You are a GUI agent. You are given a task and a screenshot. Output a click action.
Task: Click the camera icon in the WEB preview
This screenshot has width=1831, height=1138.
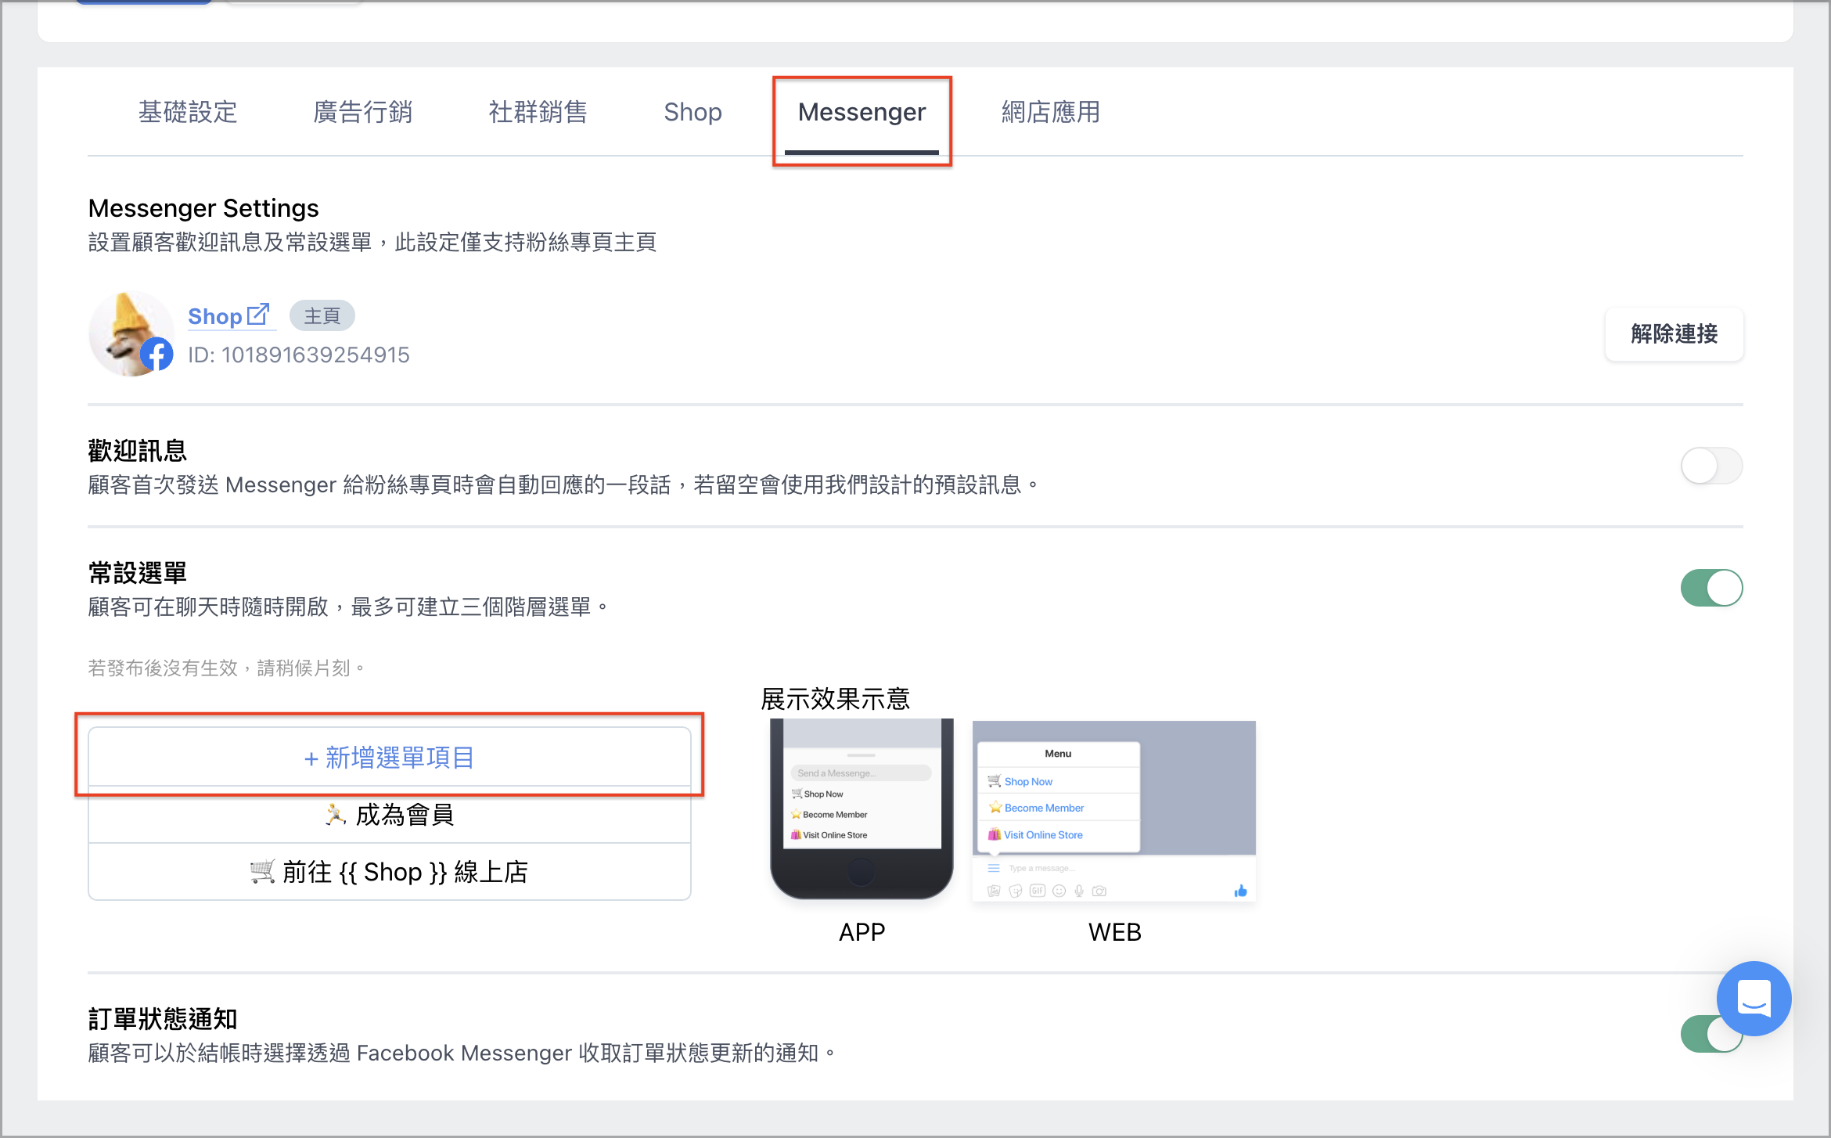point(1099,891)
